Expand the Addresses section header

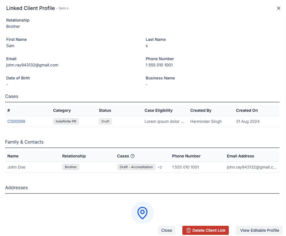16,187
